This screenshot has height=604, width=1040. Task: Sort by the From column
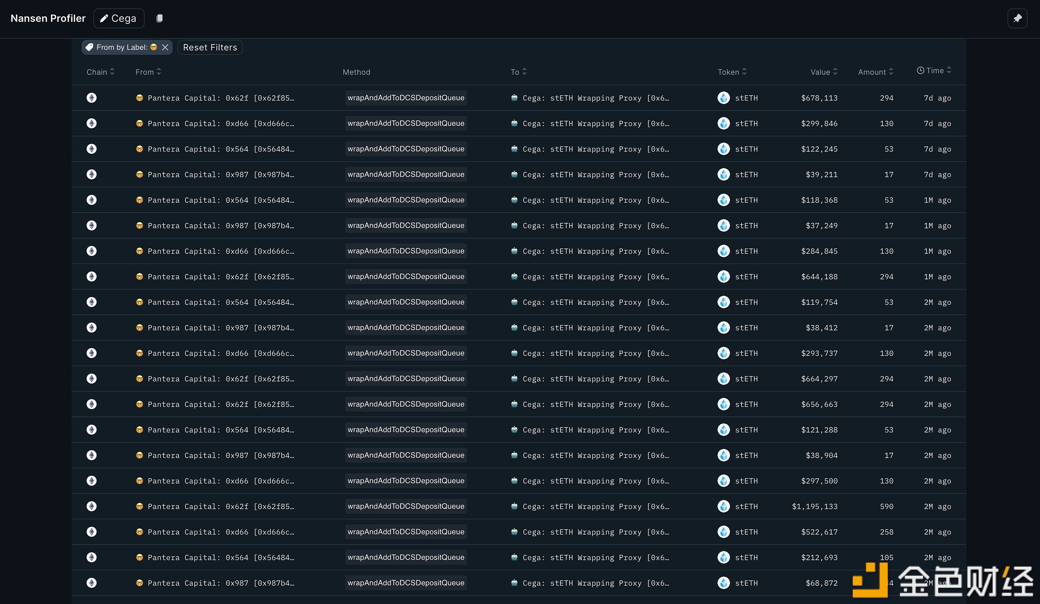click(148, 72)
